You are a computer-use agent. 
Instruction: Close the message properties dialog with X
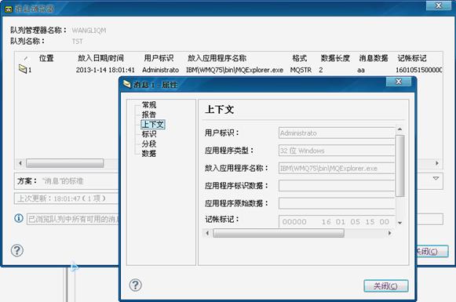click(399, 82)
